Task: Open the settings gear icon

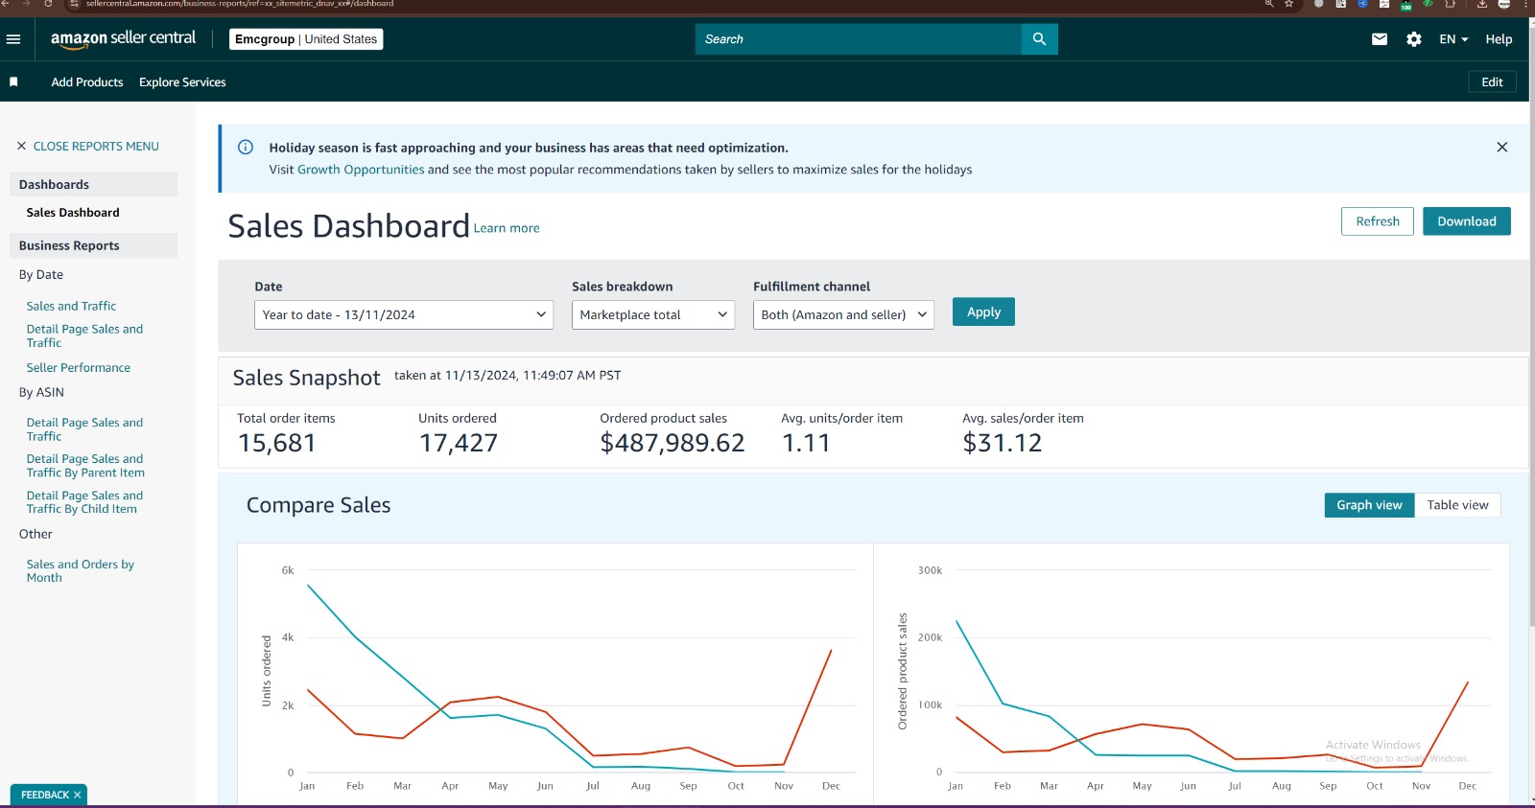Action: coord(1414,39)
